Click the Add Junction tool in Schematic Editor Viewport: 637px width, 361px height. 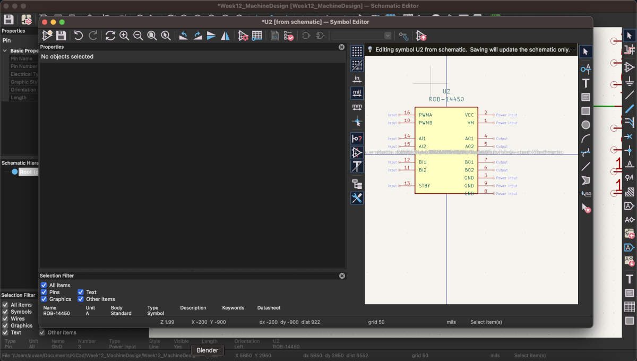click(630, 150)
